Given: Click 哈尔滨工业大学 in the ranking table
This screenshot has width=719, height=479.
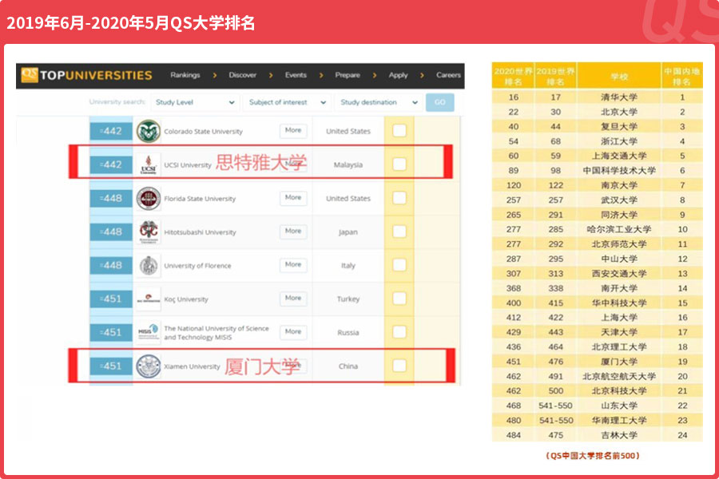Looking at the screenshot, I should (x=619, y=229).
